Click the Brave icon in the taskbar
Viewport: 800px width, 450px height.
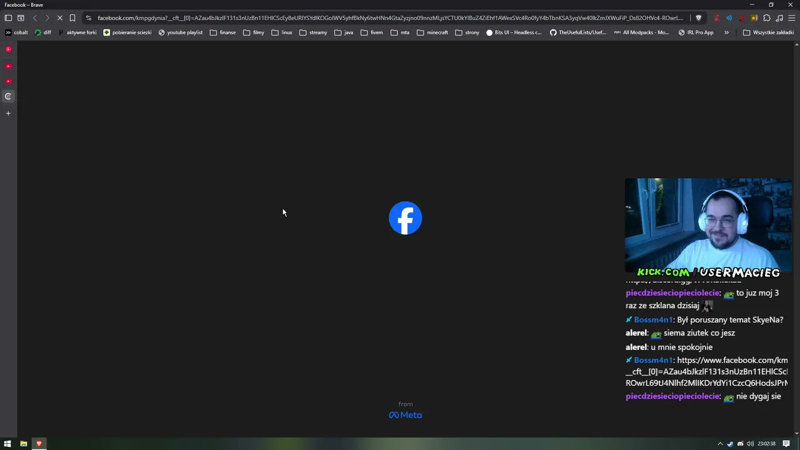tap(39, 444)
